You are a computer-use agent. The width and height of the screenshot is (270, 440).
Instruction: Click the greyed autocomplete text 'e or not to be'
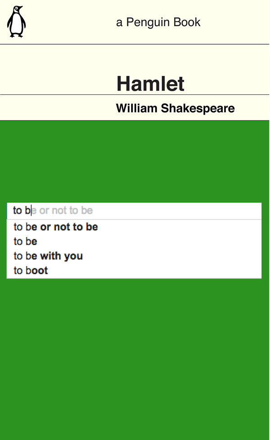(62, 210)
